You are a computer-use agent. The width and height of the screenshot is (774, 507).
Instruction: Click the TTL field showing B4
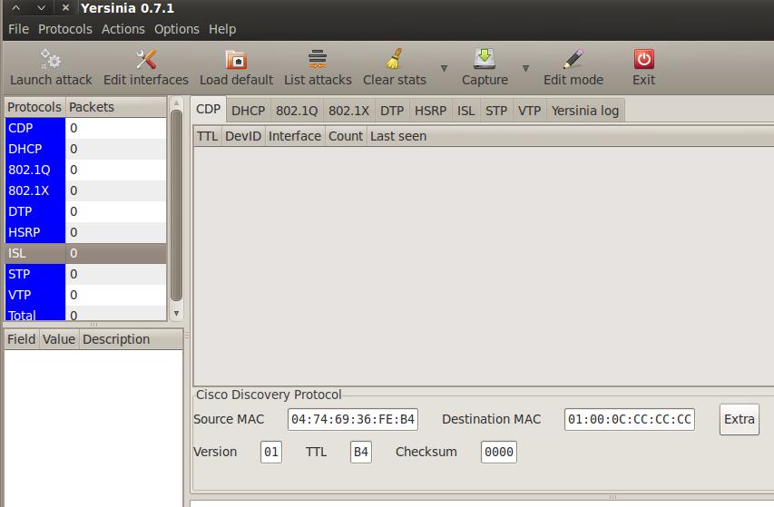361,452
